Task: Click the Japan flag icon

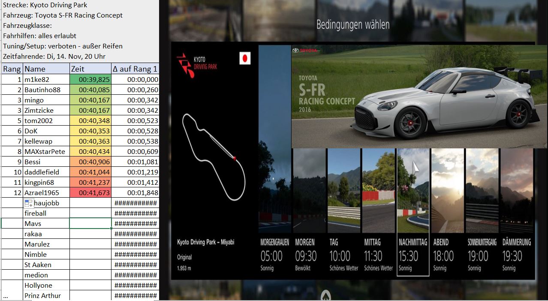Action: 245,58
